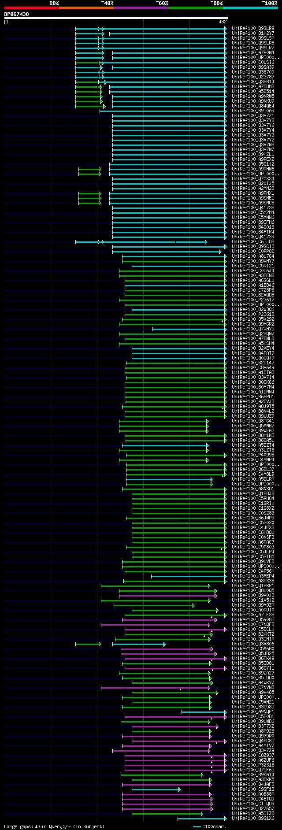Click label UniRef100_C0PP82

pos(253,251)
